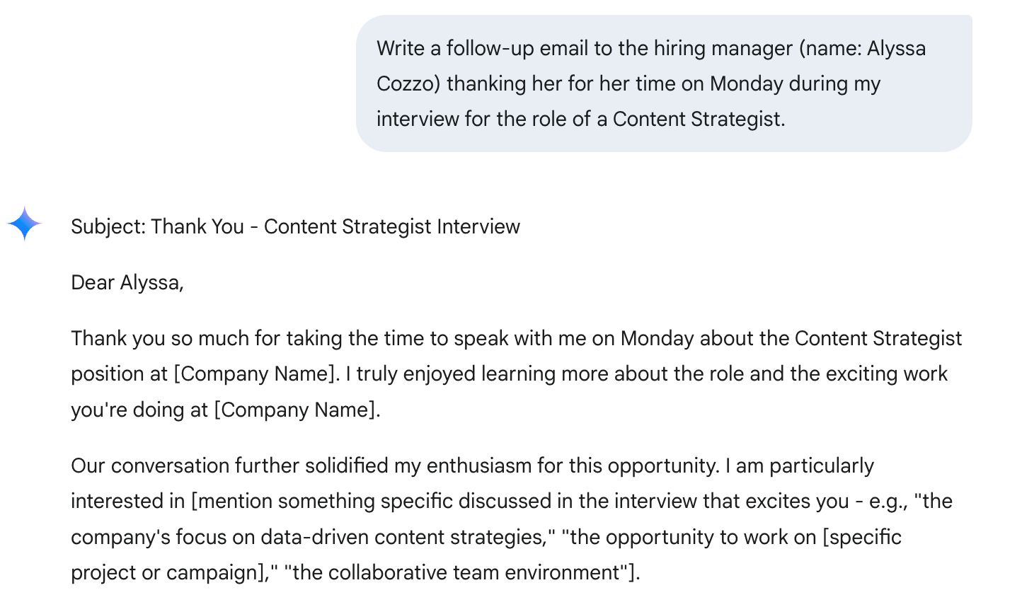Click the user prompt message bubble
1022x607 pixels.
click(663, 83)
